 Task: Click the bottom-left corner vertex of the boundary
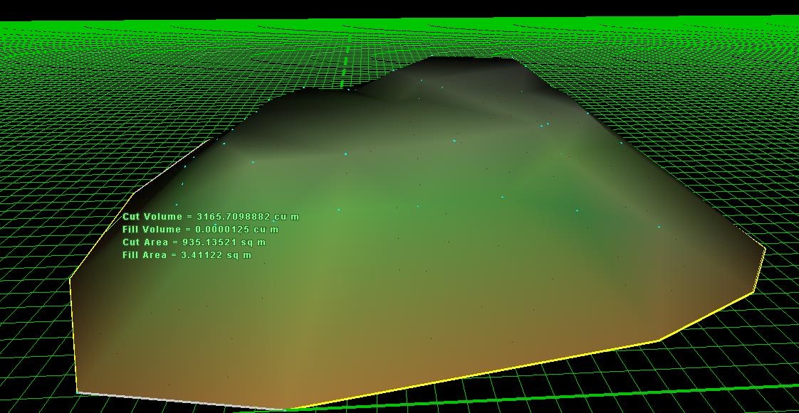pyautogui.click(x=78, y=392)
